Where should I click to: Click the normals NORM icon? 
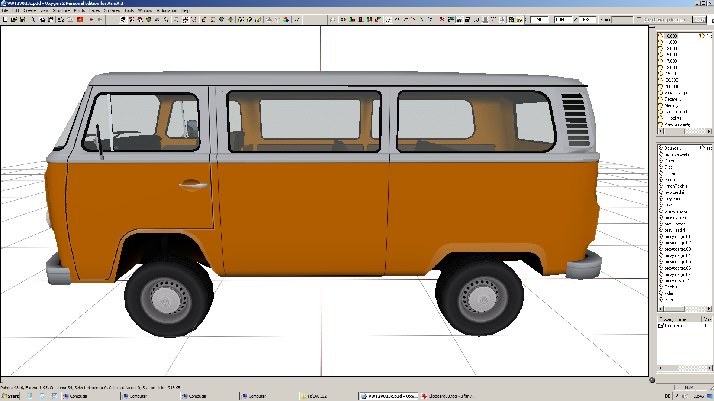tap(493, 20)
